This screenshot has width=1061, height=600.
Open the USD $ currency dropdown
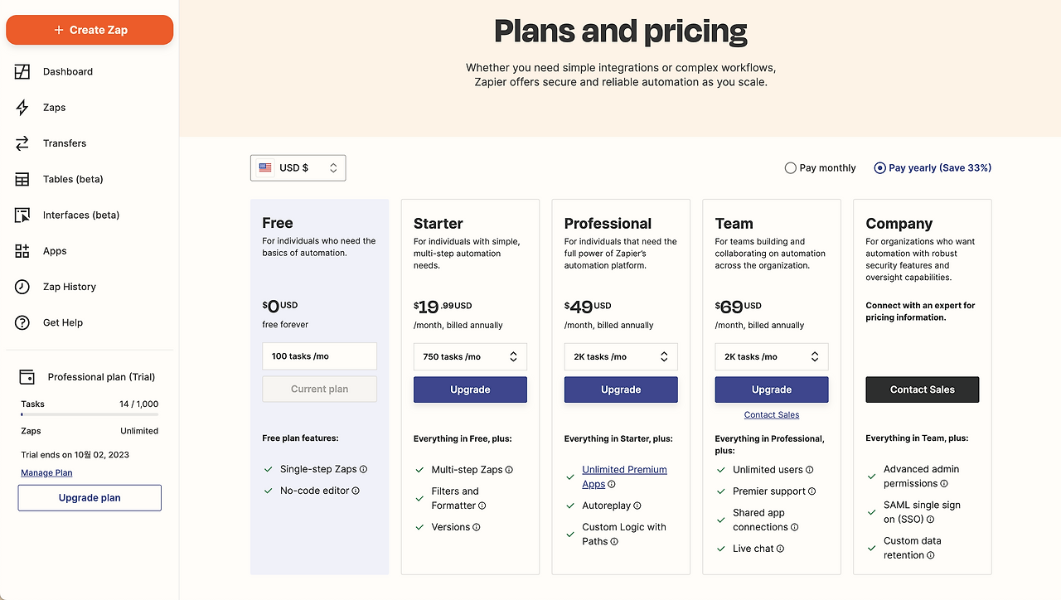[x=298, y=168]
